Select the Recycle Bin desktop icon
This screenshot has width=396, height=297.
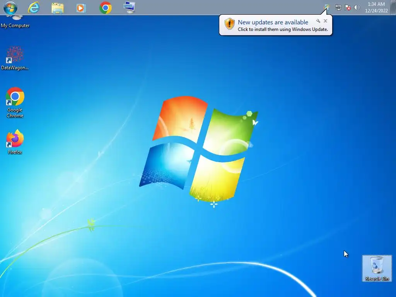click(x=377, y=268)
